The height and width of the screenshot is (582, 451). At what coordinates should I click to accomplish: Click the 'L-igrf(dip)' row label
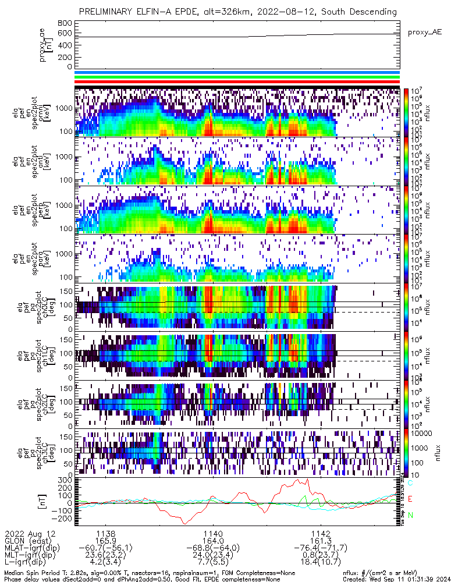pyautogui.click(x=25, y=562)
